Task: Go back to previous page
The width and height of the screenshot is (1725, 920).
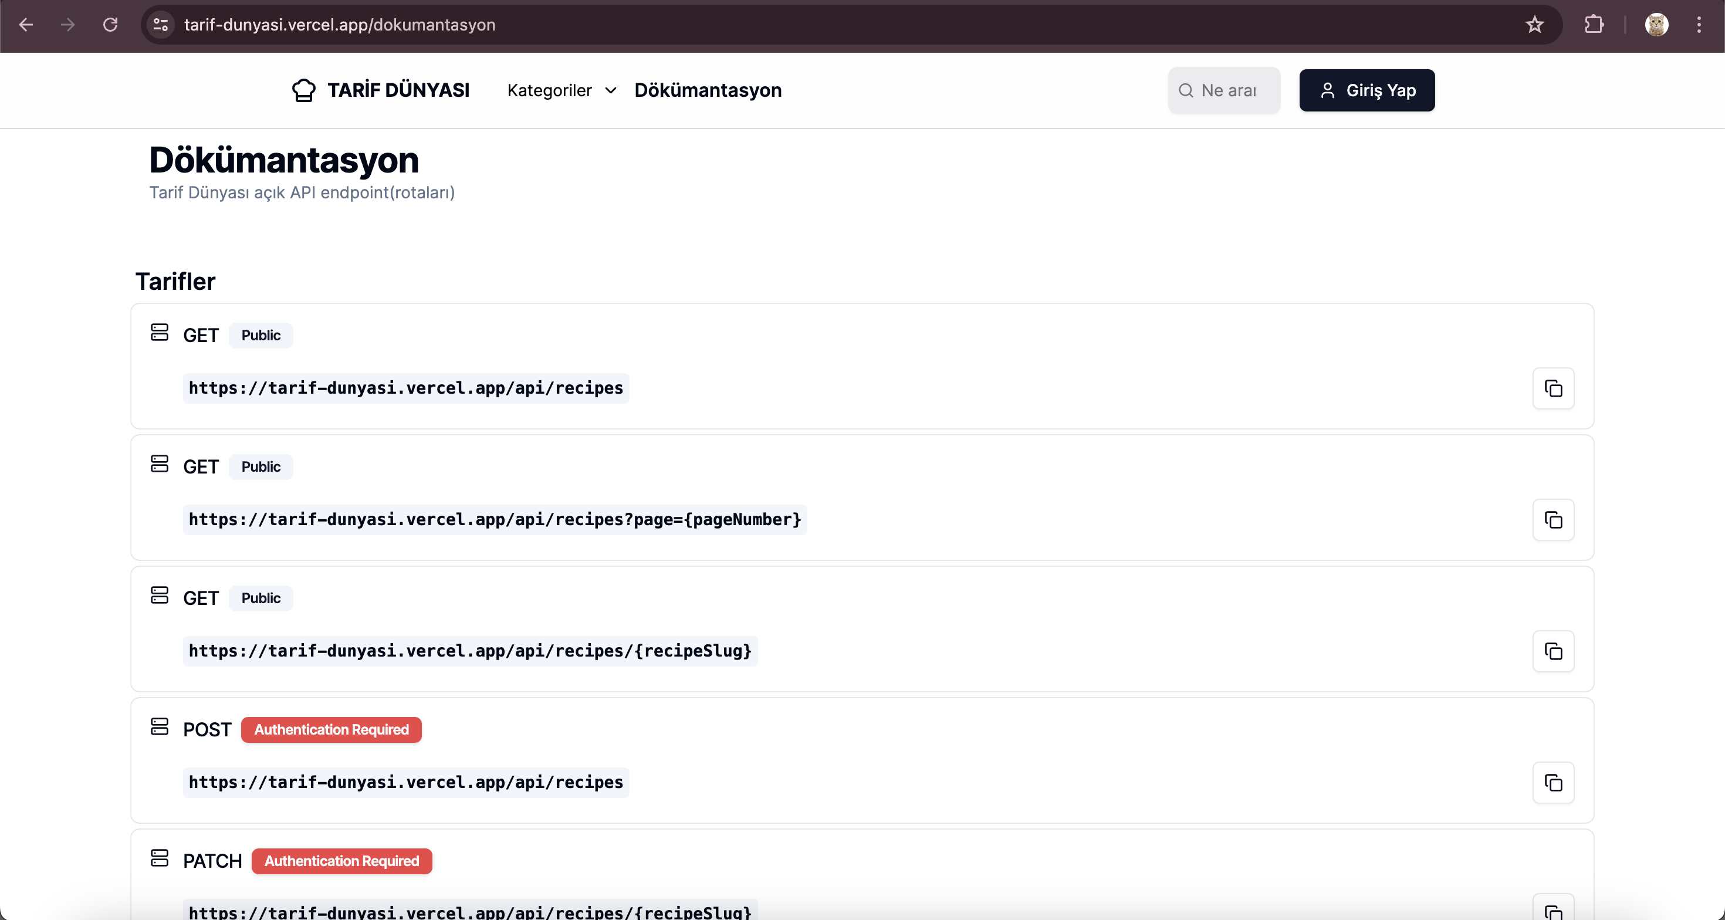Action: coord(26,25)
